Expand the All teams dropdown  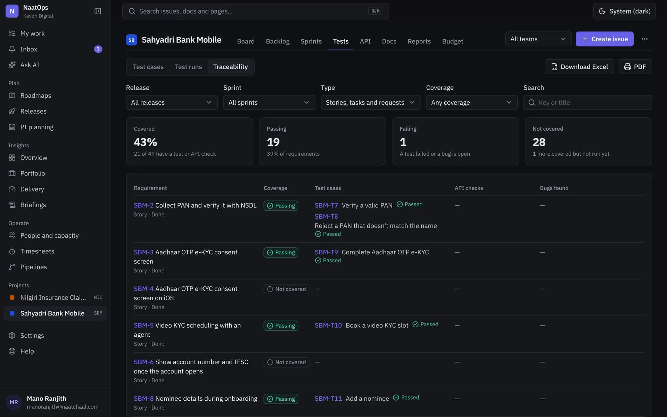coord(538,39)
